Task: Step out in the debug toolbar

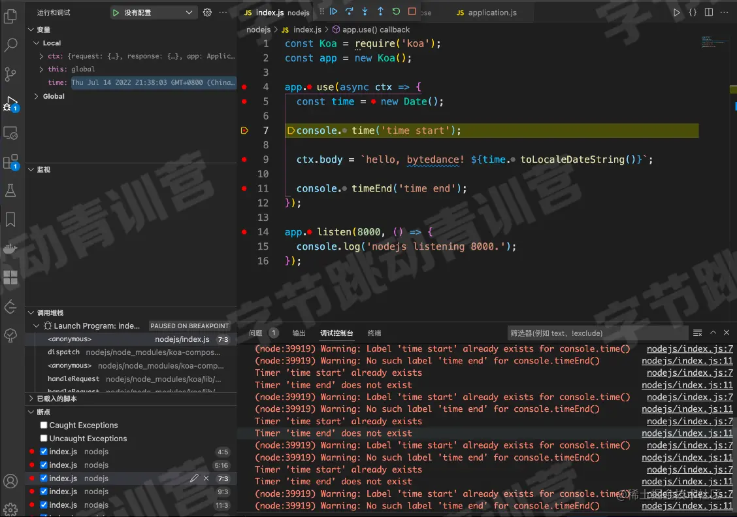Action: coord(380,12)
